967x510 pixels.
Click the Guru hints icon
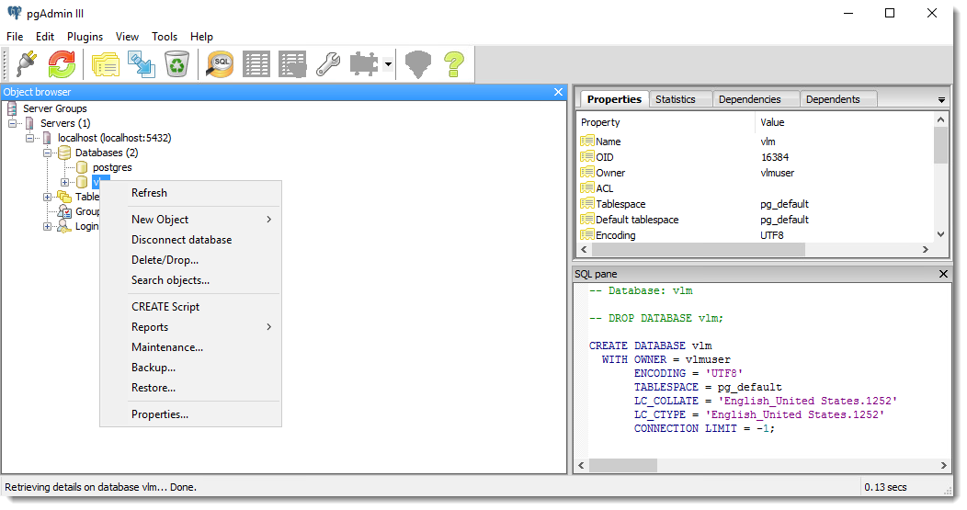pyautogui.click(x=417, y=63)
